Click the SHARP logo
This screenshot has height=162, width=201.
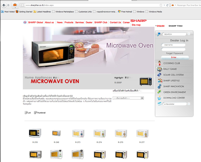tap(138, 21)
